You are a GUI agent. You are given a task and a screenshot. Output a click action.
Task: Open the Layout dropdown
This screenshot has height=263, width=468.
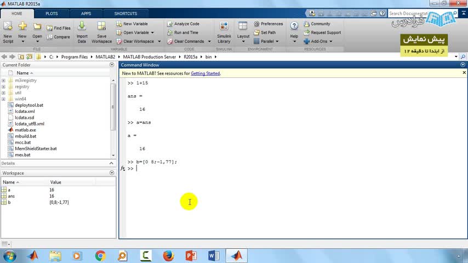click(243, 32)
